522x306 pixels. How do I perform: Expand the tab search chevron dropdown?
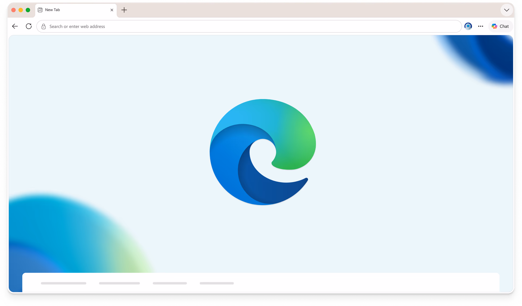click(507, 10)
